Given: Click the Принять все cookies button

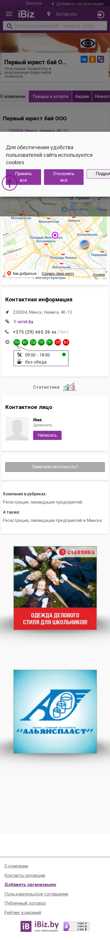Looking at the screenshot, I should click(23, 177).
